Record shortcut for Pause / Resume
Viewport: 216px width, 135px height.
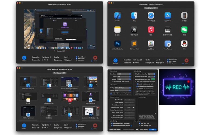129,102
